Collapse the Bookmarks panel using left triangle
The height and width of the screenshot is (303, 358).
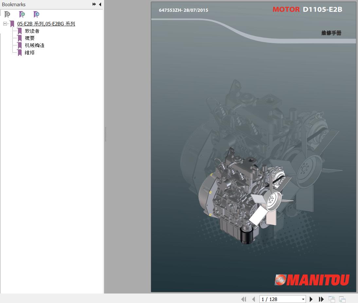(100, 4)
